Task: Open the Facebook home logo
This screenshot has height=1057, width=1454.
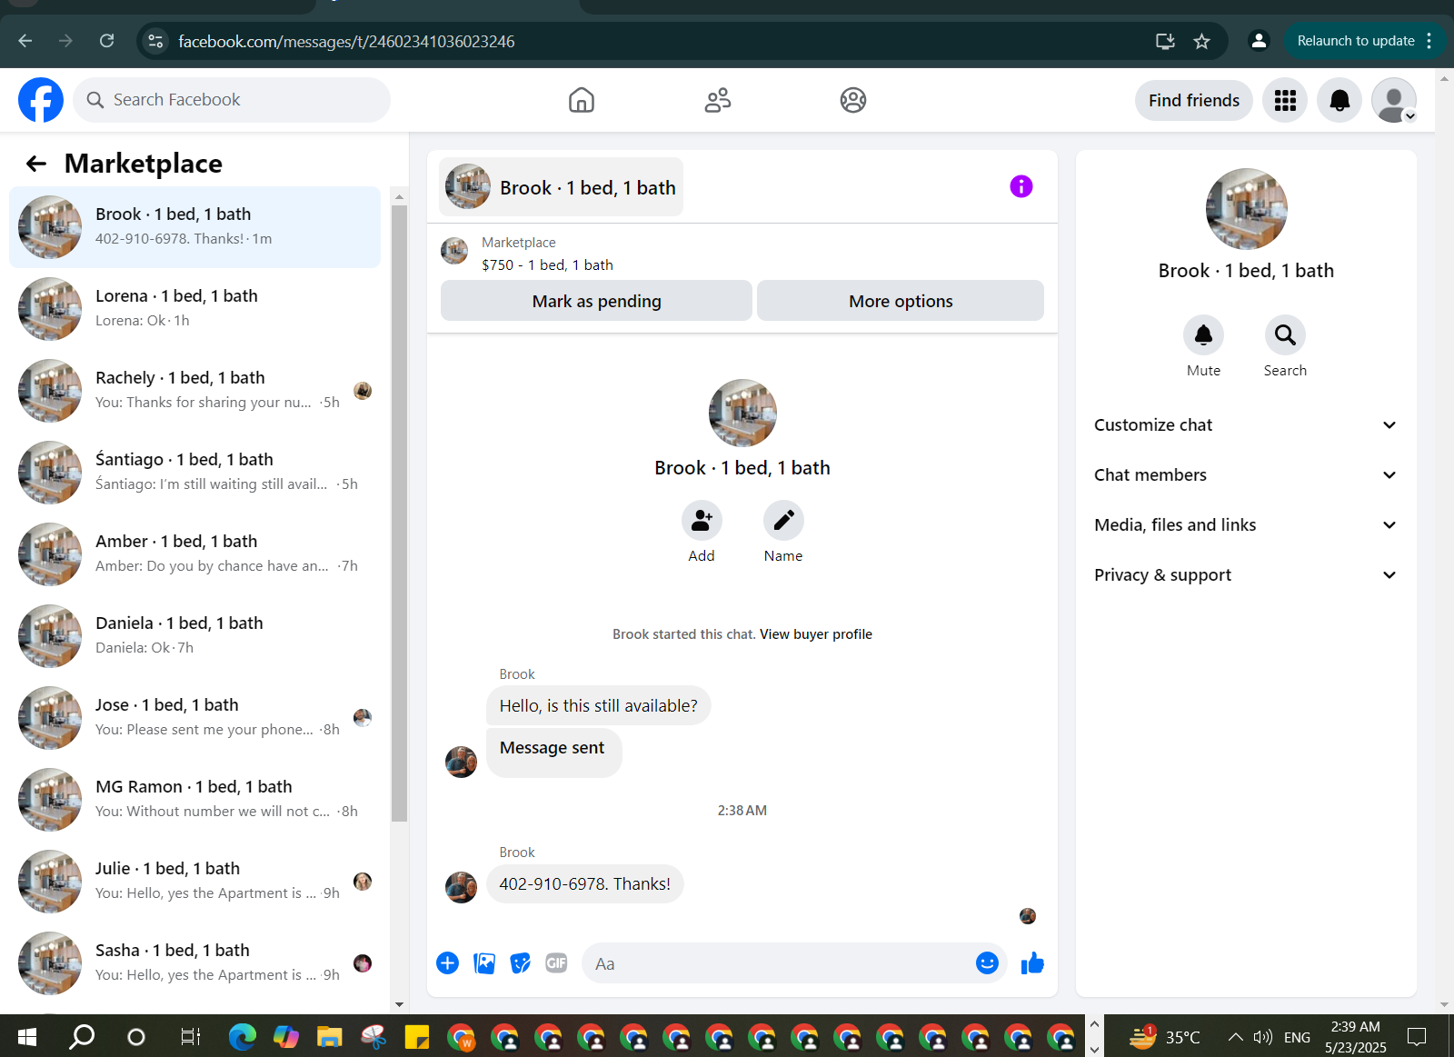Action: (x=41, y=100)
